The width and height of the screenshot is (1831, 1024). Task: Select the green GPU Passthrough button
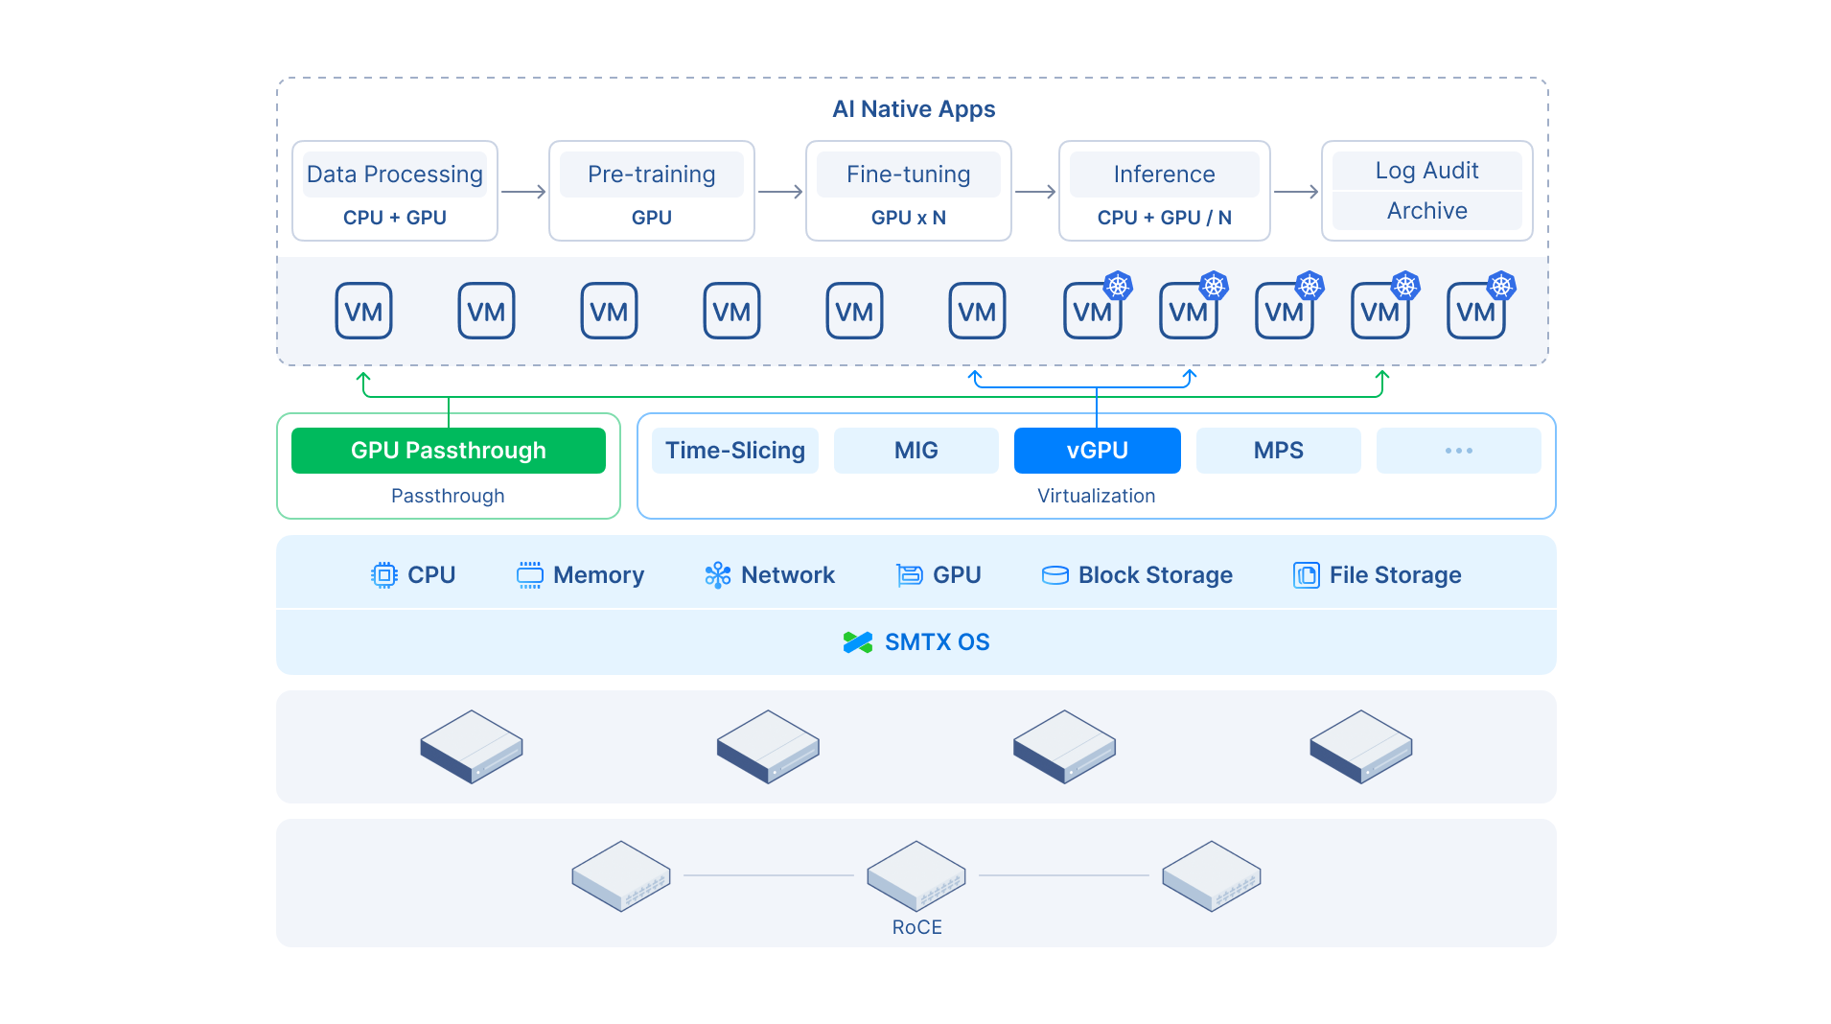[x=448, y=451]
